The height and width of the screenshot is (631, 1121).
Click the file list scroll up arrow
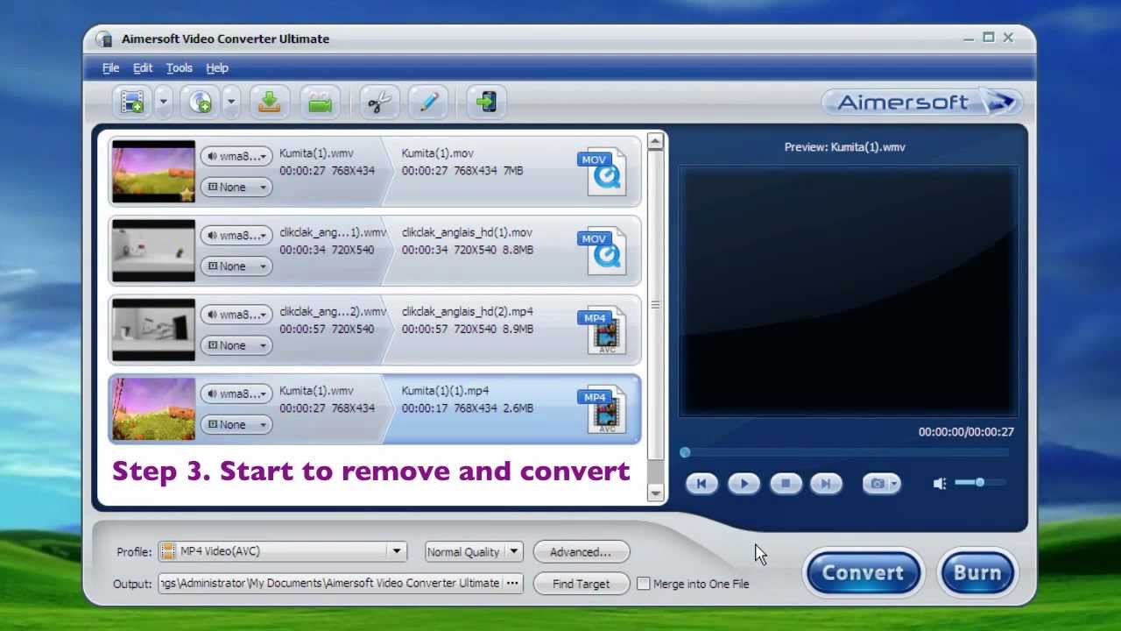tap(656, 142)
